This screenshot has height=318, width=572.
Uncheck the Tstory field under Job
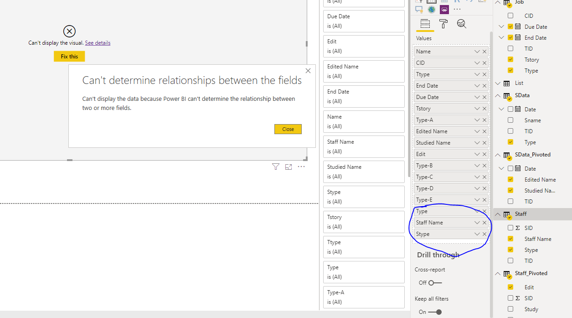tap(510, 59)
